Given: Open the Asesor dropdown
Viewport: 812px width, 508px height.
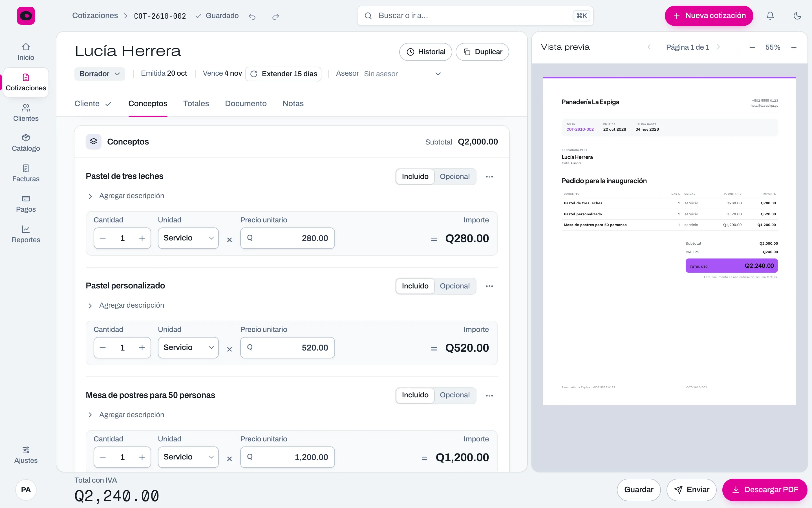Looking at the screenshot, I should tap(402, 74).
